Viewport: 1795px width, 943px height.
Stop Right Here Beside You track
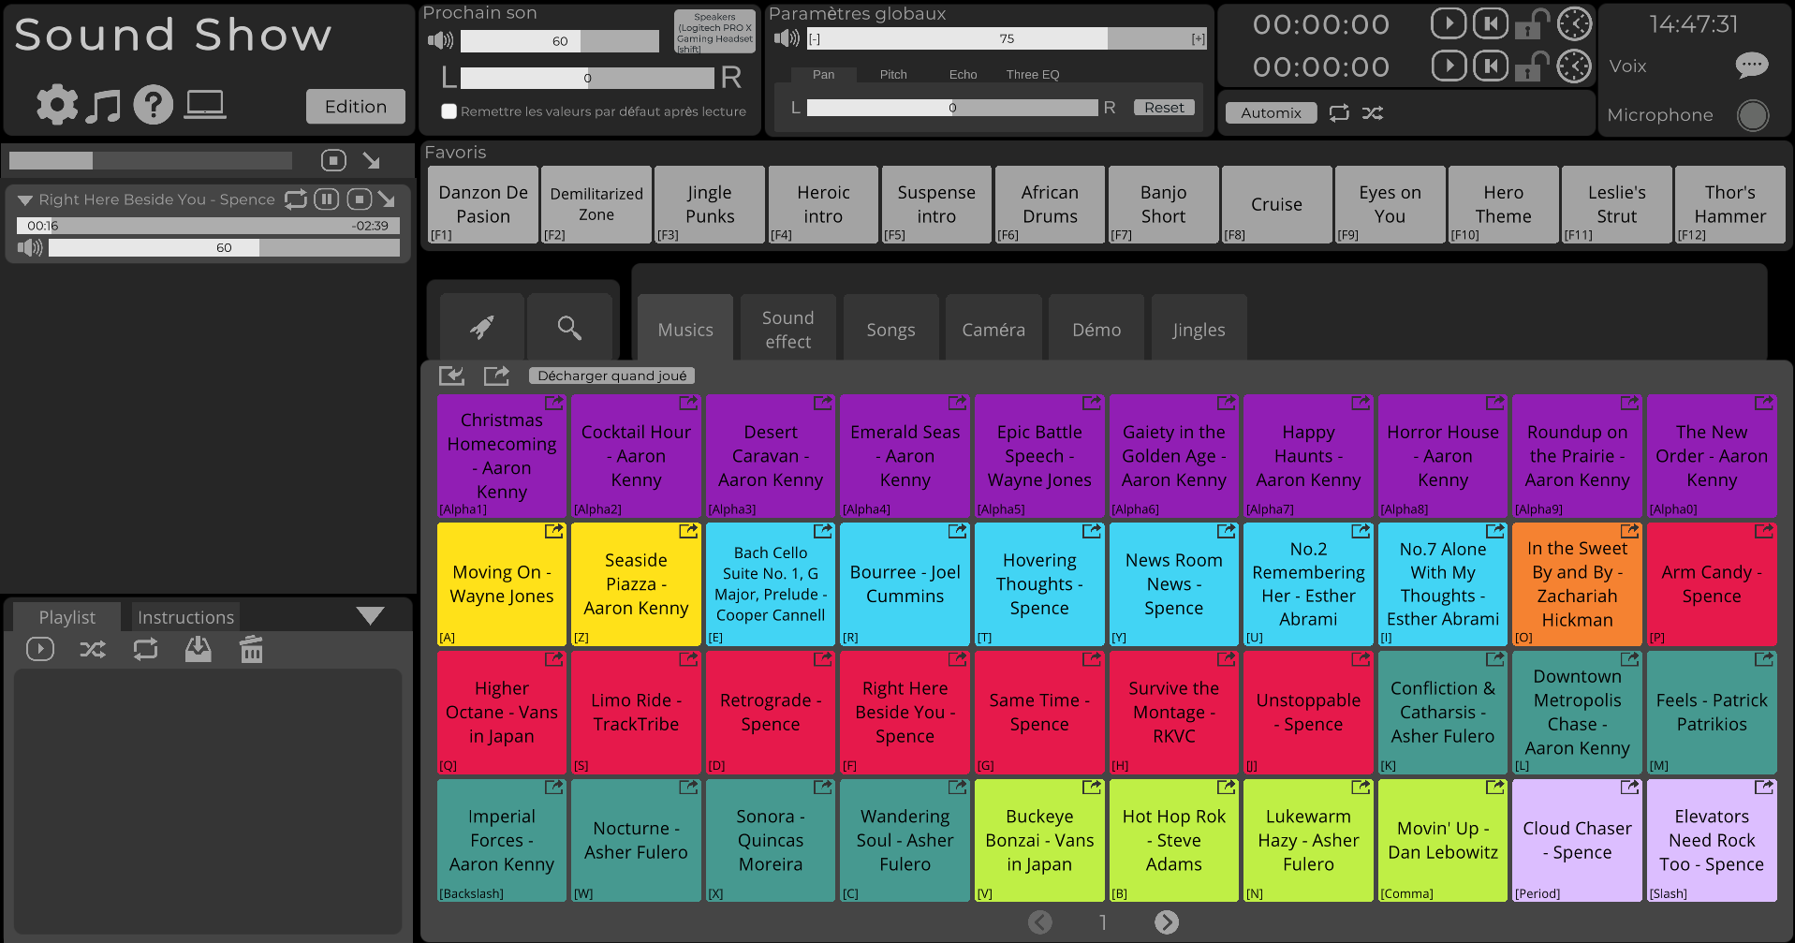point(359,199)
